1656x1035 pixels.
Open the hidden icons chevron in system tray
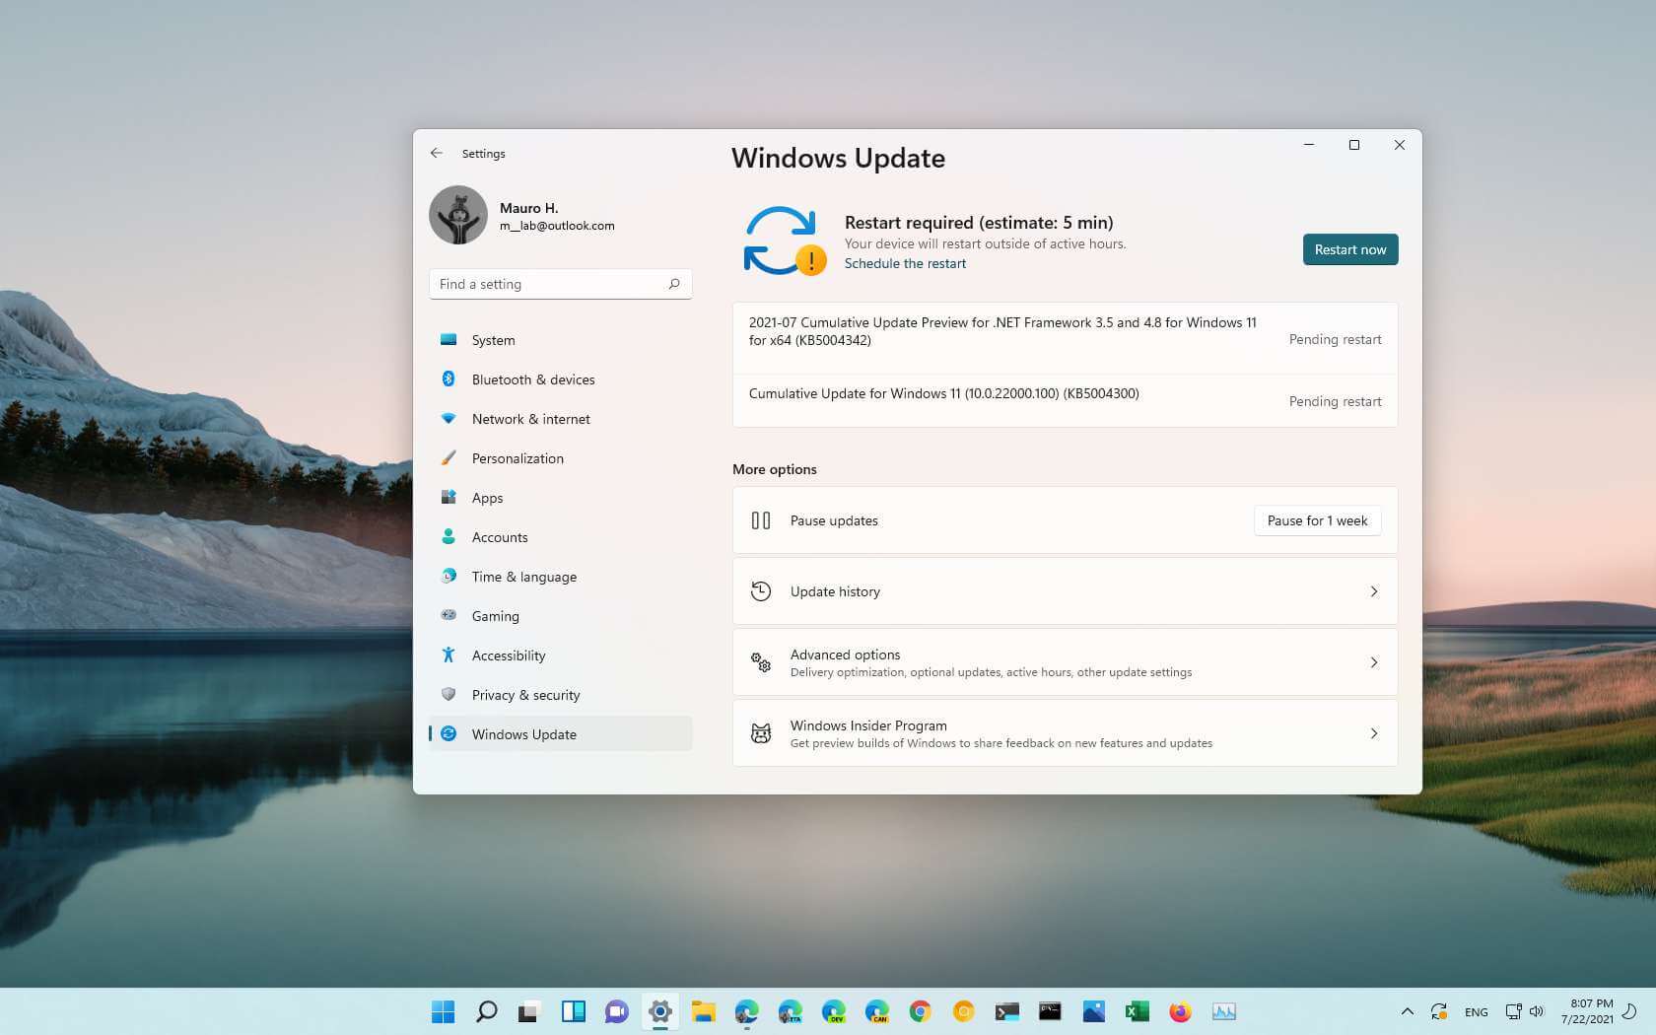click(1408, 1011)
